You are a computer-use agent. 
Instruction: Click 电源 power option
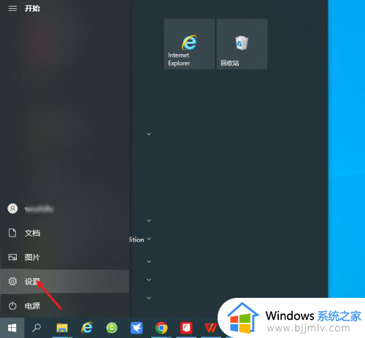point(64,306)
